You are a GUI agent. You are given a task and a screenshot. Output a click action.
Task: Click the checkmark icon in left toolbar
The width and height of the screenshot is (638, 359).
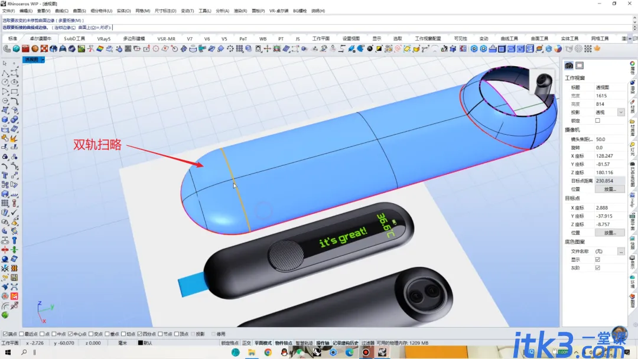click(x=14, y=212)
